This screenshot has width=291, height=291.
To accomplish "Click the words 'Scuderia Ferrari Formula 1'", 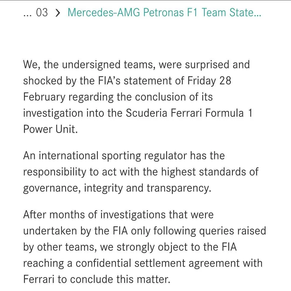I will [189, 113].
